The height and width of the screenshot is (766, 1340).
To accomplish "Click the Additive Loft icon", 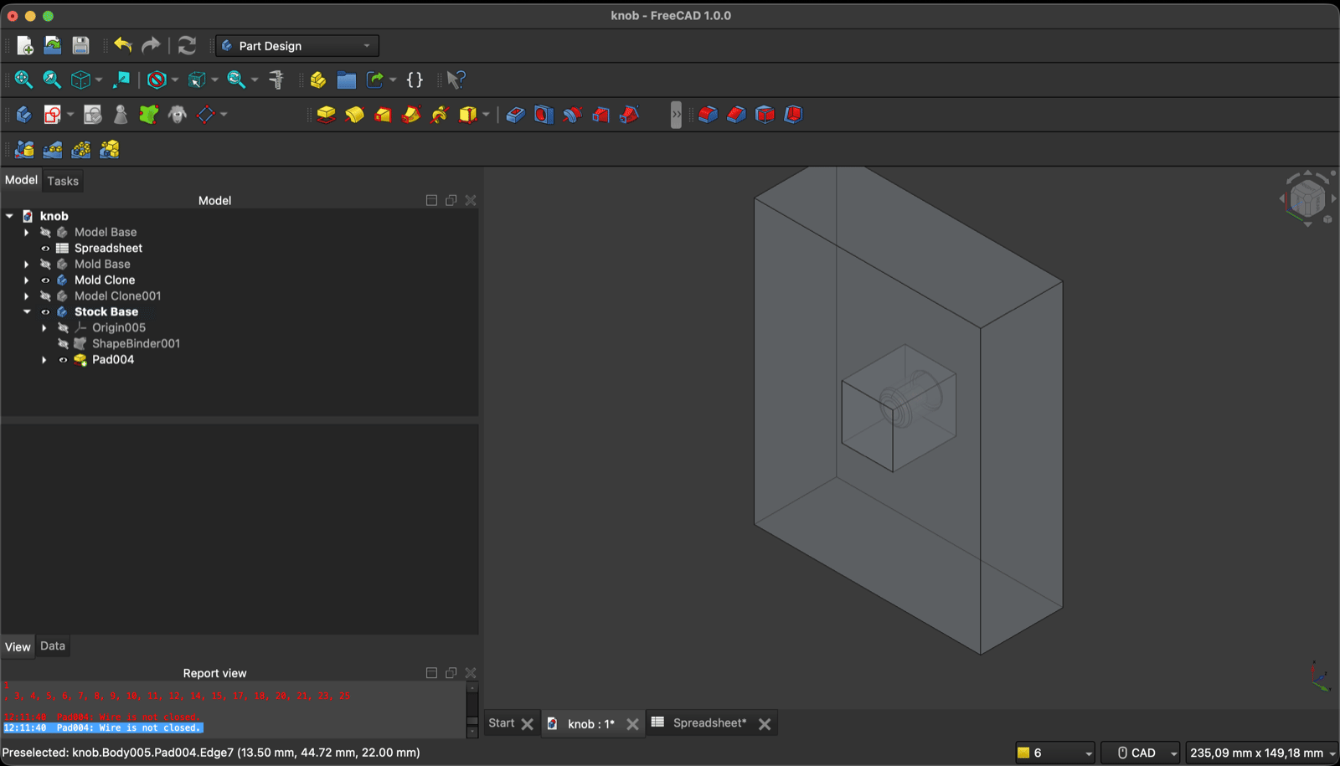I will 383,114.
